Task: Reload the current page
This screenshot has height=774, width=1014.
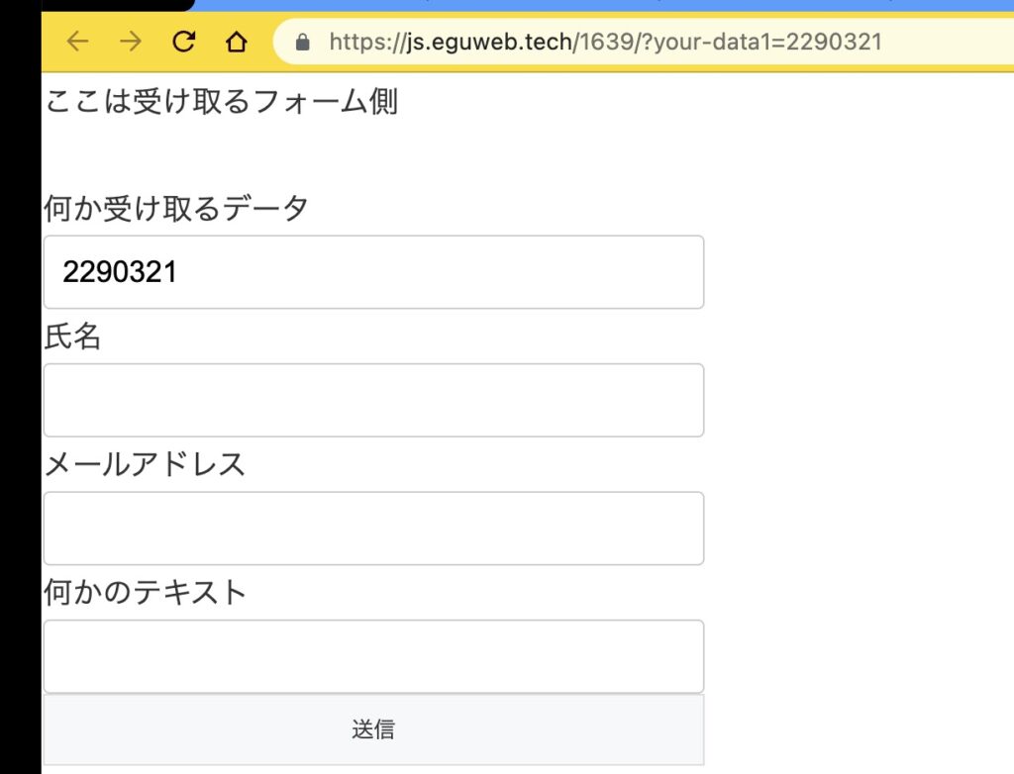Action: [x=183, y=42]
